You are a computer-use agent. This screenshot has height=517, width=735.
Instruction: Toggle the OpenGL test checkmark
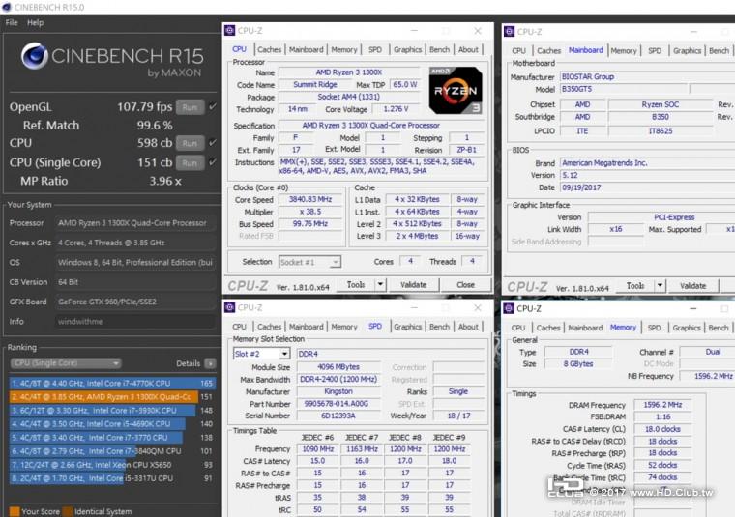point(213,106)
